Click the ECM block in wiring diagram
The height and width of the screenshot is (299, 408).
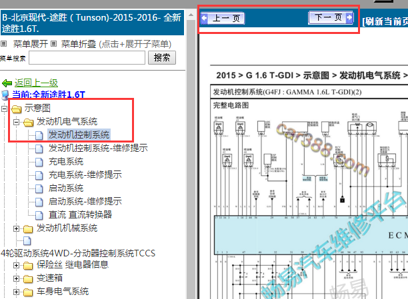[311, 235]
